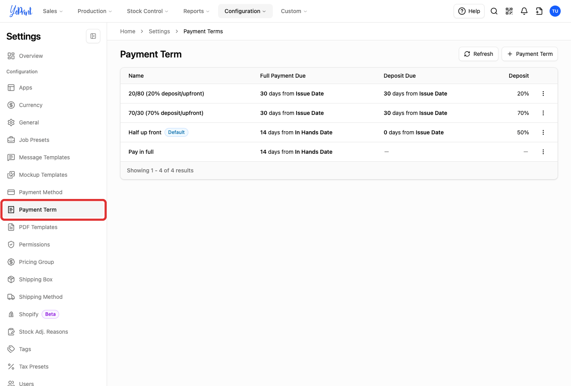Viewport: 571px width, 386px height.
Task: Open row actions for 70/30 payment term
Action: pos(543,113)
